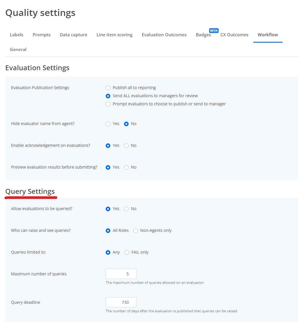Restrict queries to Non-Agents only
302x325 pixels.
136,230
